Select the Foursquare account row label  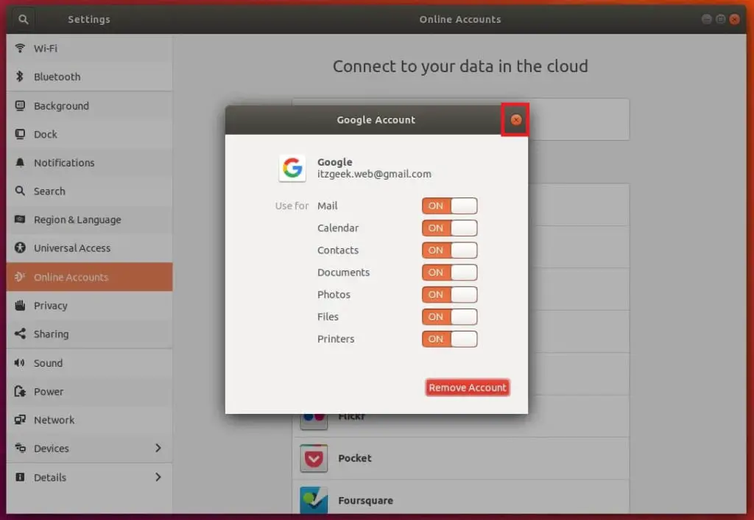(365, 500)
